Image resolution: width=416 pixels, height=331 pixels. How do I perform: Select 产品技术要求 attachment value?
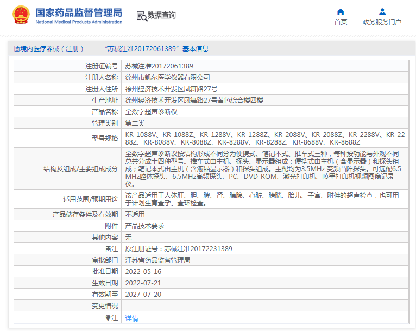click(144, 226)
